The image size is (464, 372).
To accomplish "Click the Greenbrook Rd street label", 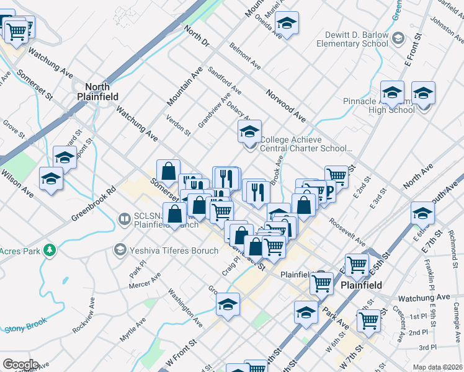I will 94,203.
